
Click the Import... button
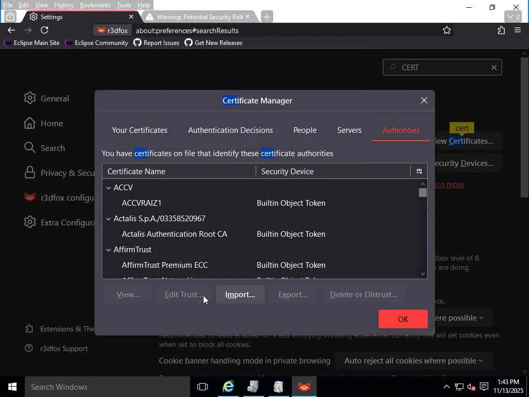[240, 294]
